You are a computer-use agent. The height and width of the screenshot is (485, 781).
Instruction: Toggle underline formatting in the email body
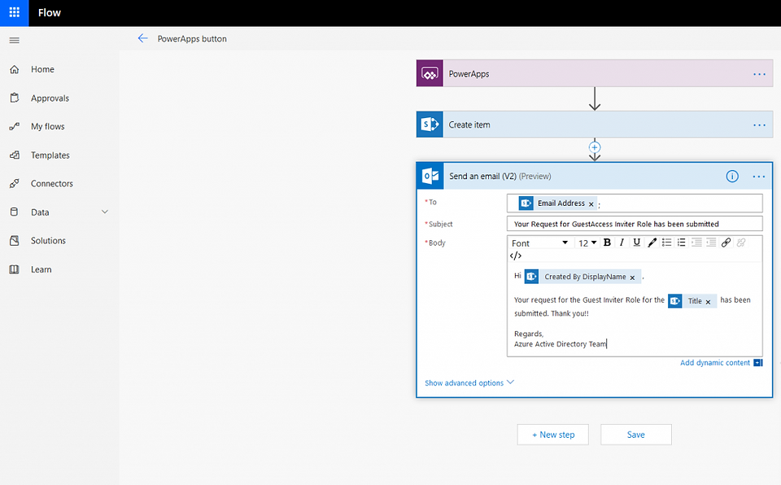coord(636,242)
